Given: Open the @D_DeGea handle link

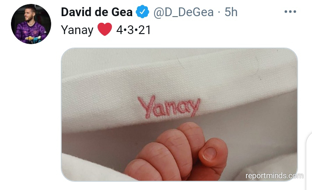Looking at the screenshot, I should (183, 12).
